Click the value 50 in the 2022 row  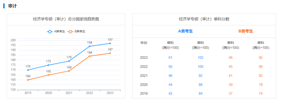click(170, 67)
